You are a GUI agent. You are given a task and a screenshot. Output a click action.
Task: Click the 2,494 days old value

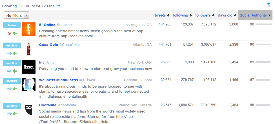click(x=234, y=62)
